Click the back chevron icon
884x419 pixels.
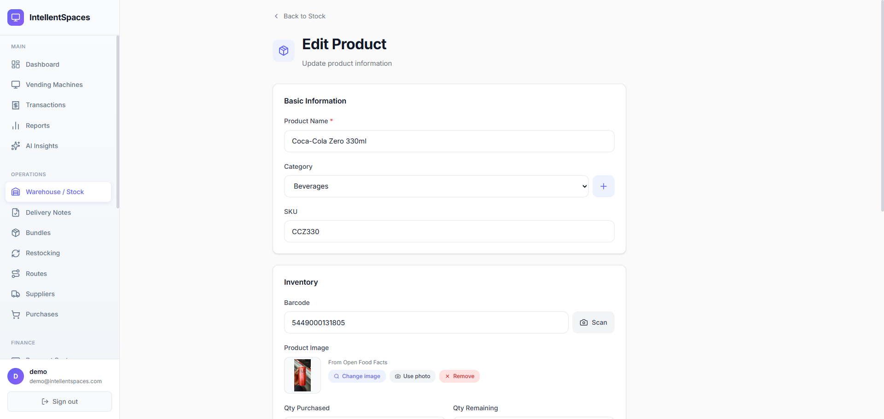tap(276, 16)
